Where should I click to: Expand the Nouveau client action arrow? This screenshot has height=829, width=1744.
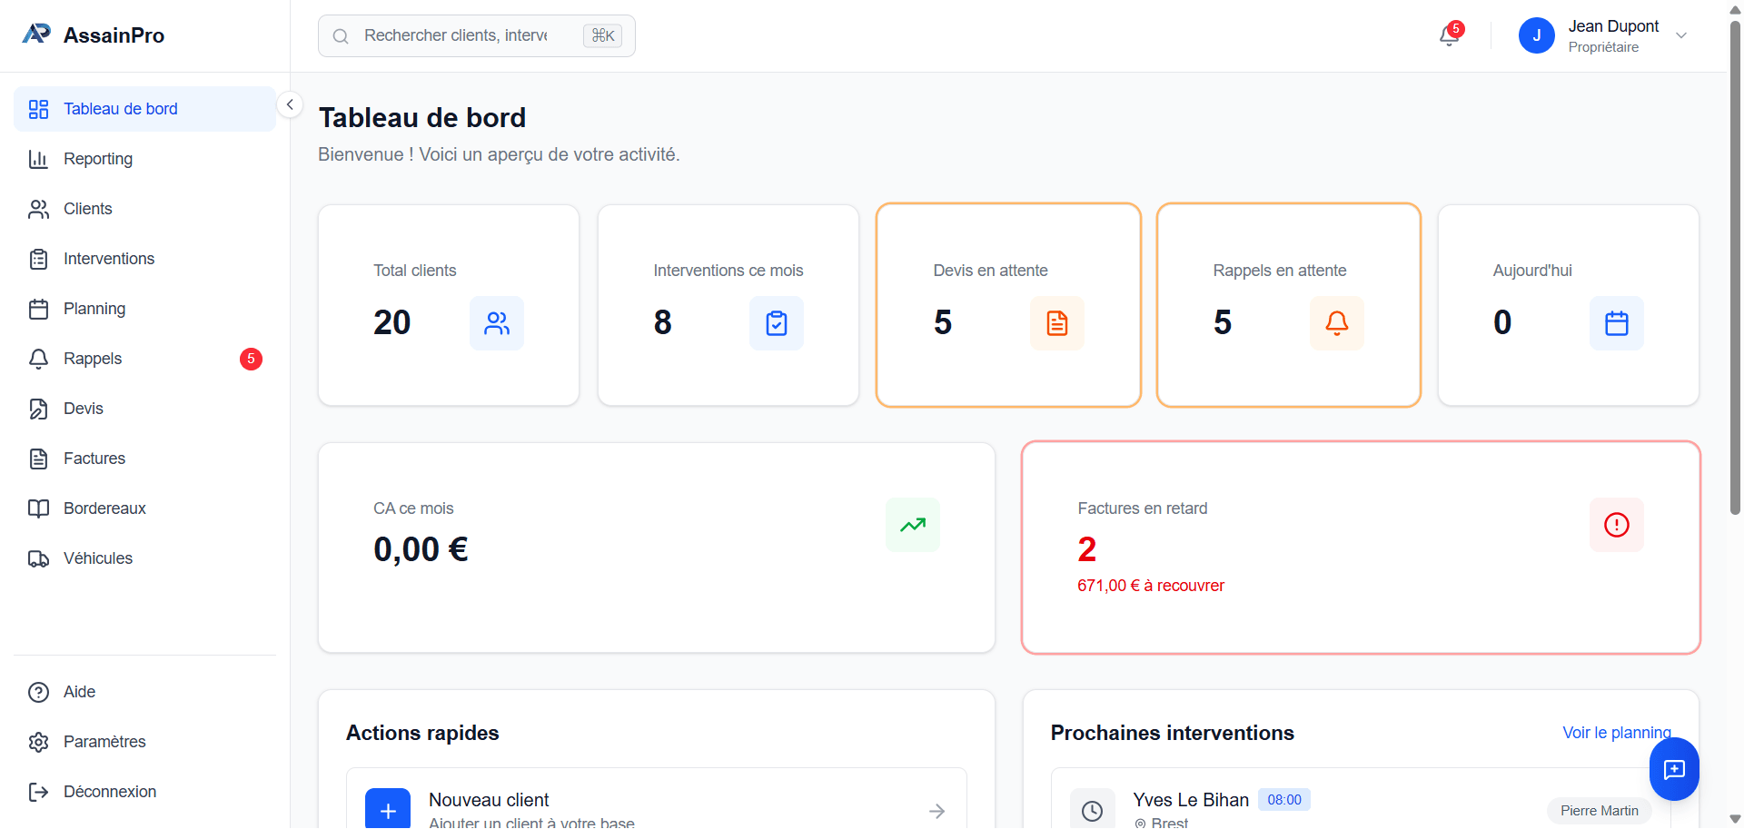pos(936,811)
